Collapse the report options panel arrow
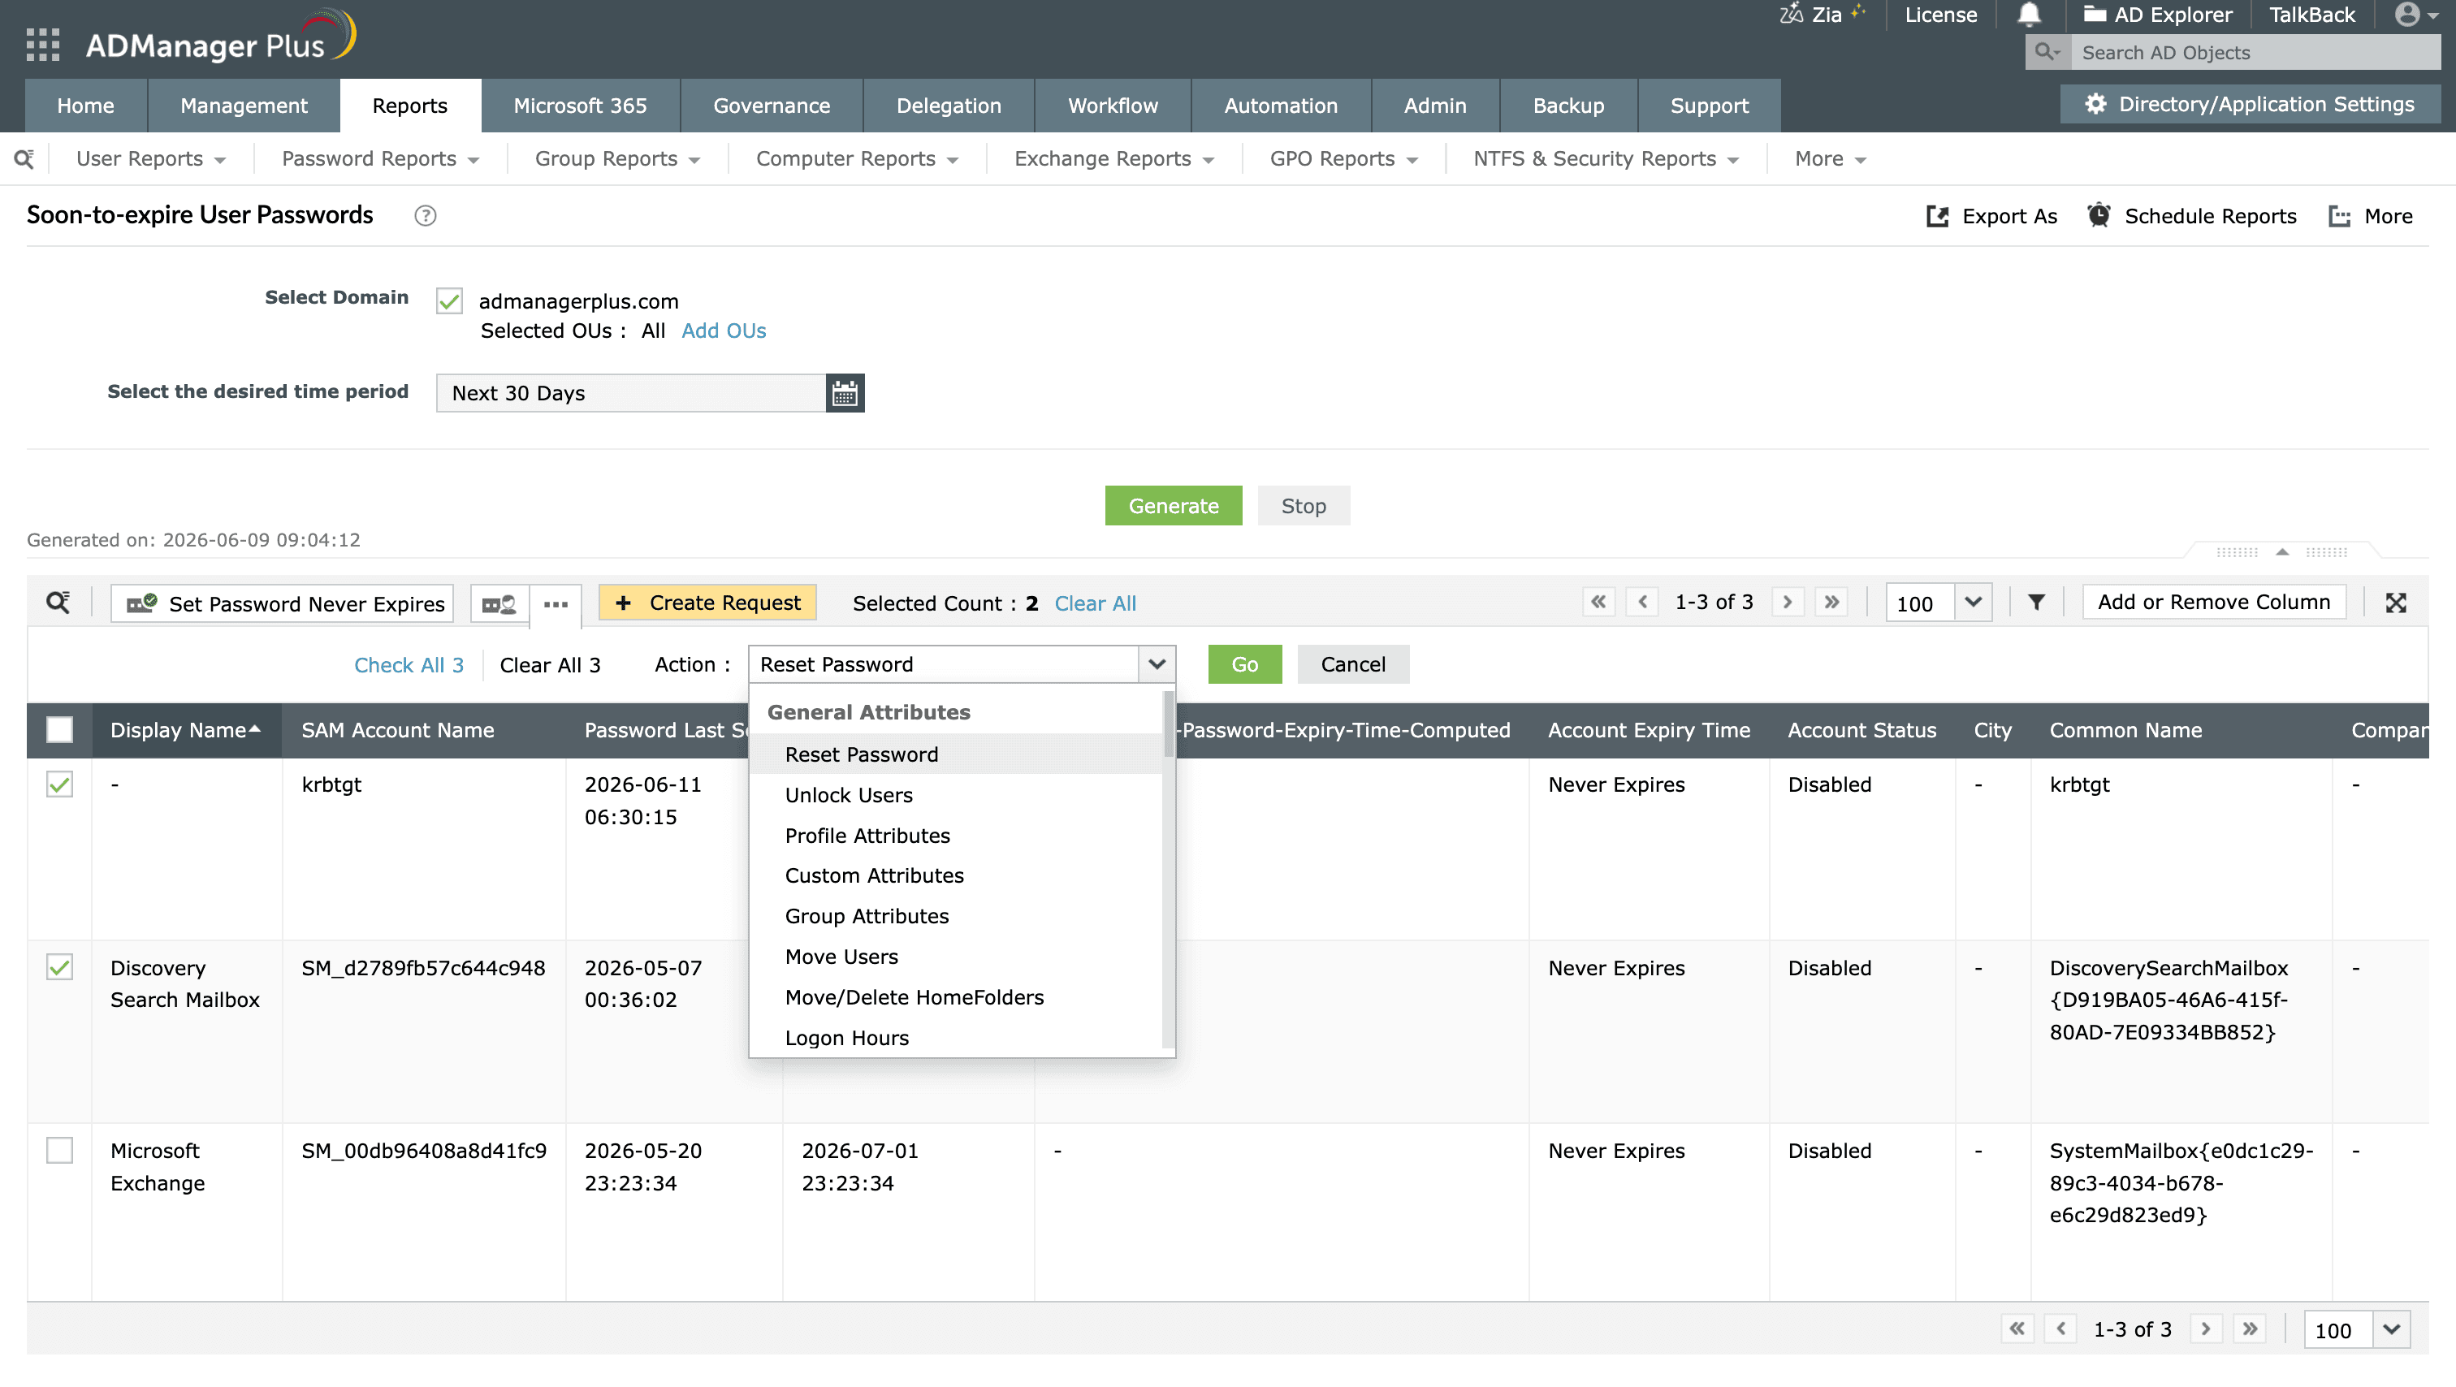Image resolution: width=2456 pixels, height=1387 pixels. 2281,552
